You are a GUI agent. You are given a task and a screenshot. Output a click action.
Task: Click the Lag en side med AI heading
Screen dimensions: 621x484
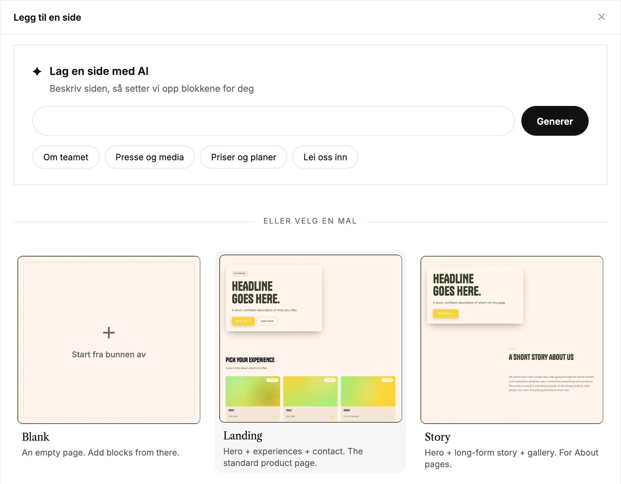(99, 71)
